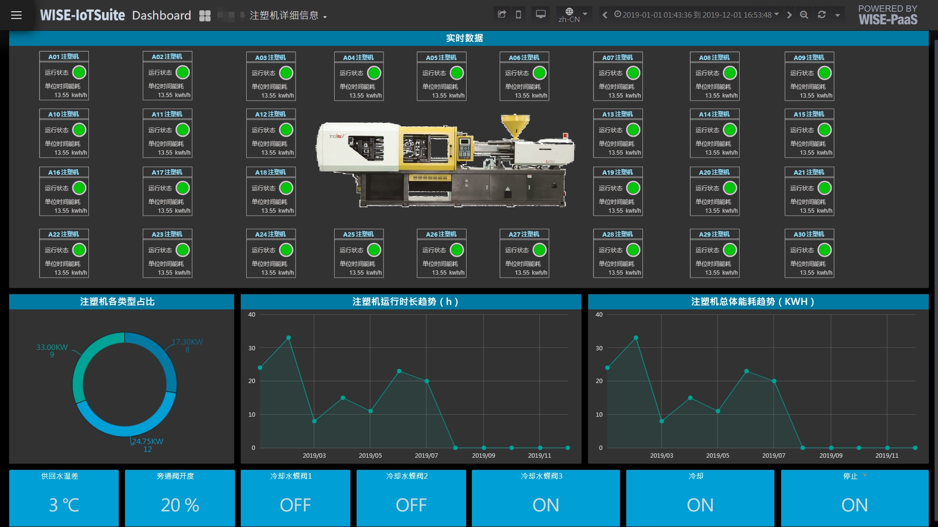The width and height of the screenshot is (938, 527).
Task: Click the 20 % valve opening value
Action: (x=180, y=505)
